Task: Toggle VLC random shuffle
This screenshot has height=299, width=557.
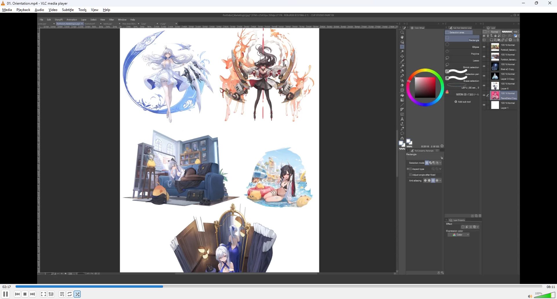Action: pos(77,294)
